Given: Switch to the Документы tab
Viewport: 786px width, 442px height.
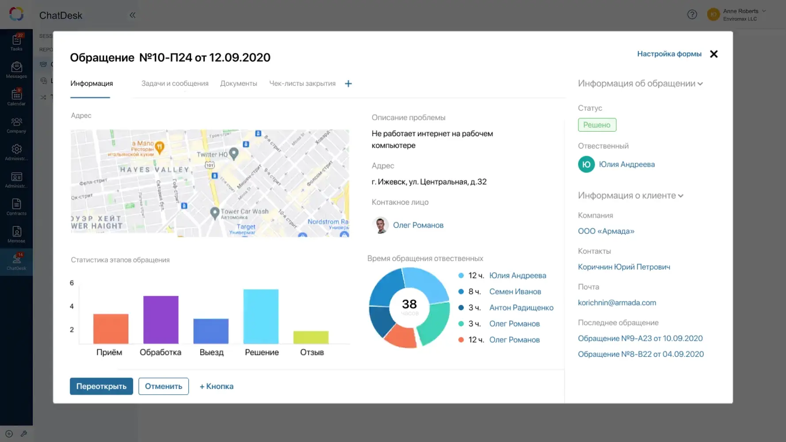Looking at the screenshot, I should (x=238, y=84).
